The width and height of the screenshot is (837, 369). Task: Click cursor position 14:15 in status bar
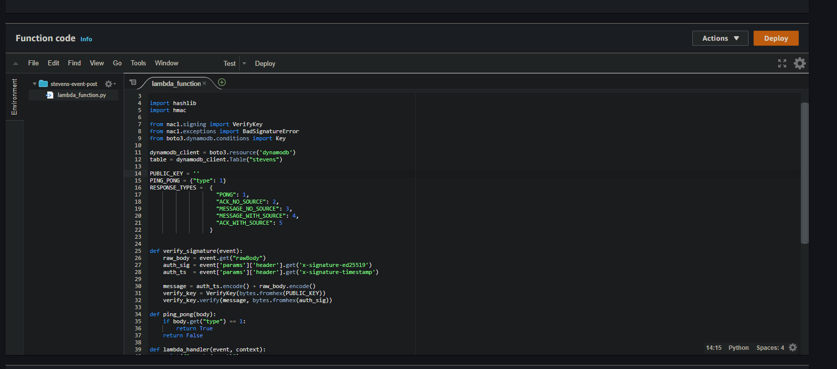pos(713,348)
